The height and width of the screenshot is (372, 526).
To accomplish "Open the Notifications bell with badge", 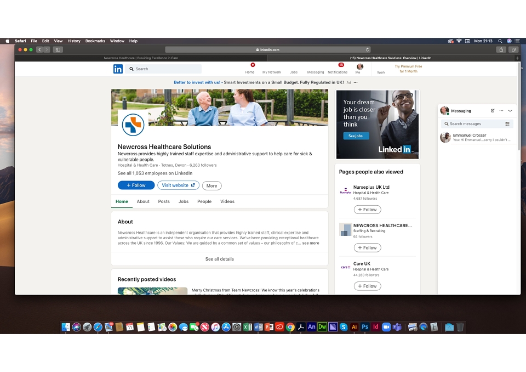I will pyautogui.click(x=338, y=68).
